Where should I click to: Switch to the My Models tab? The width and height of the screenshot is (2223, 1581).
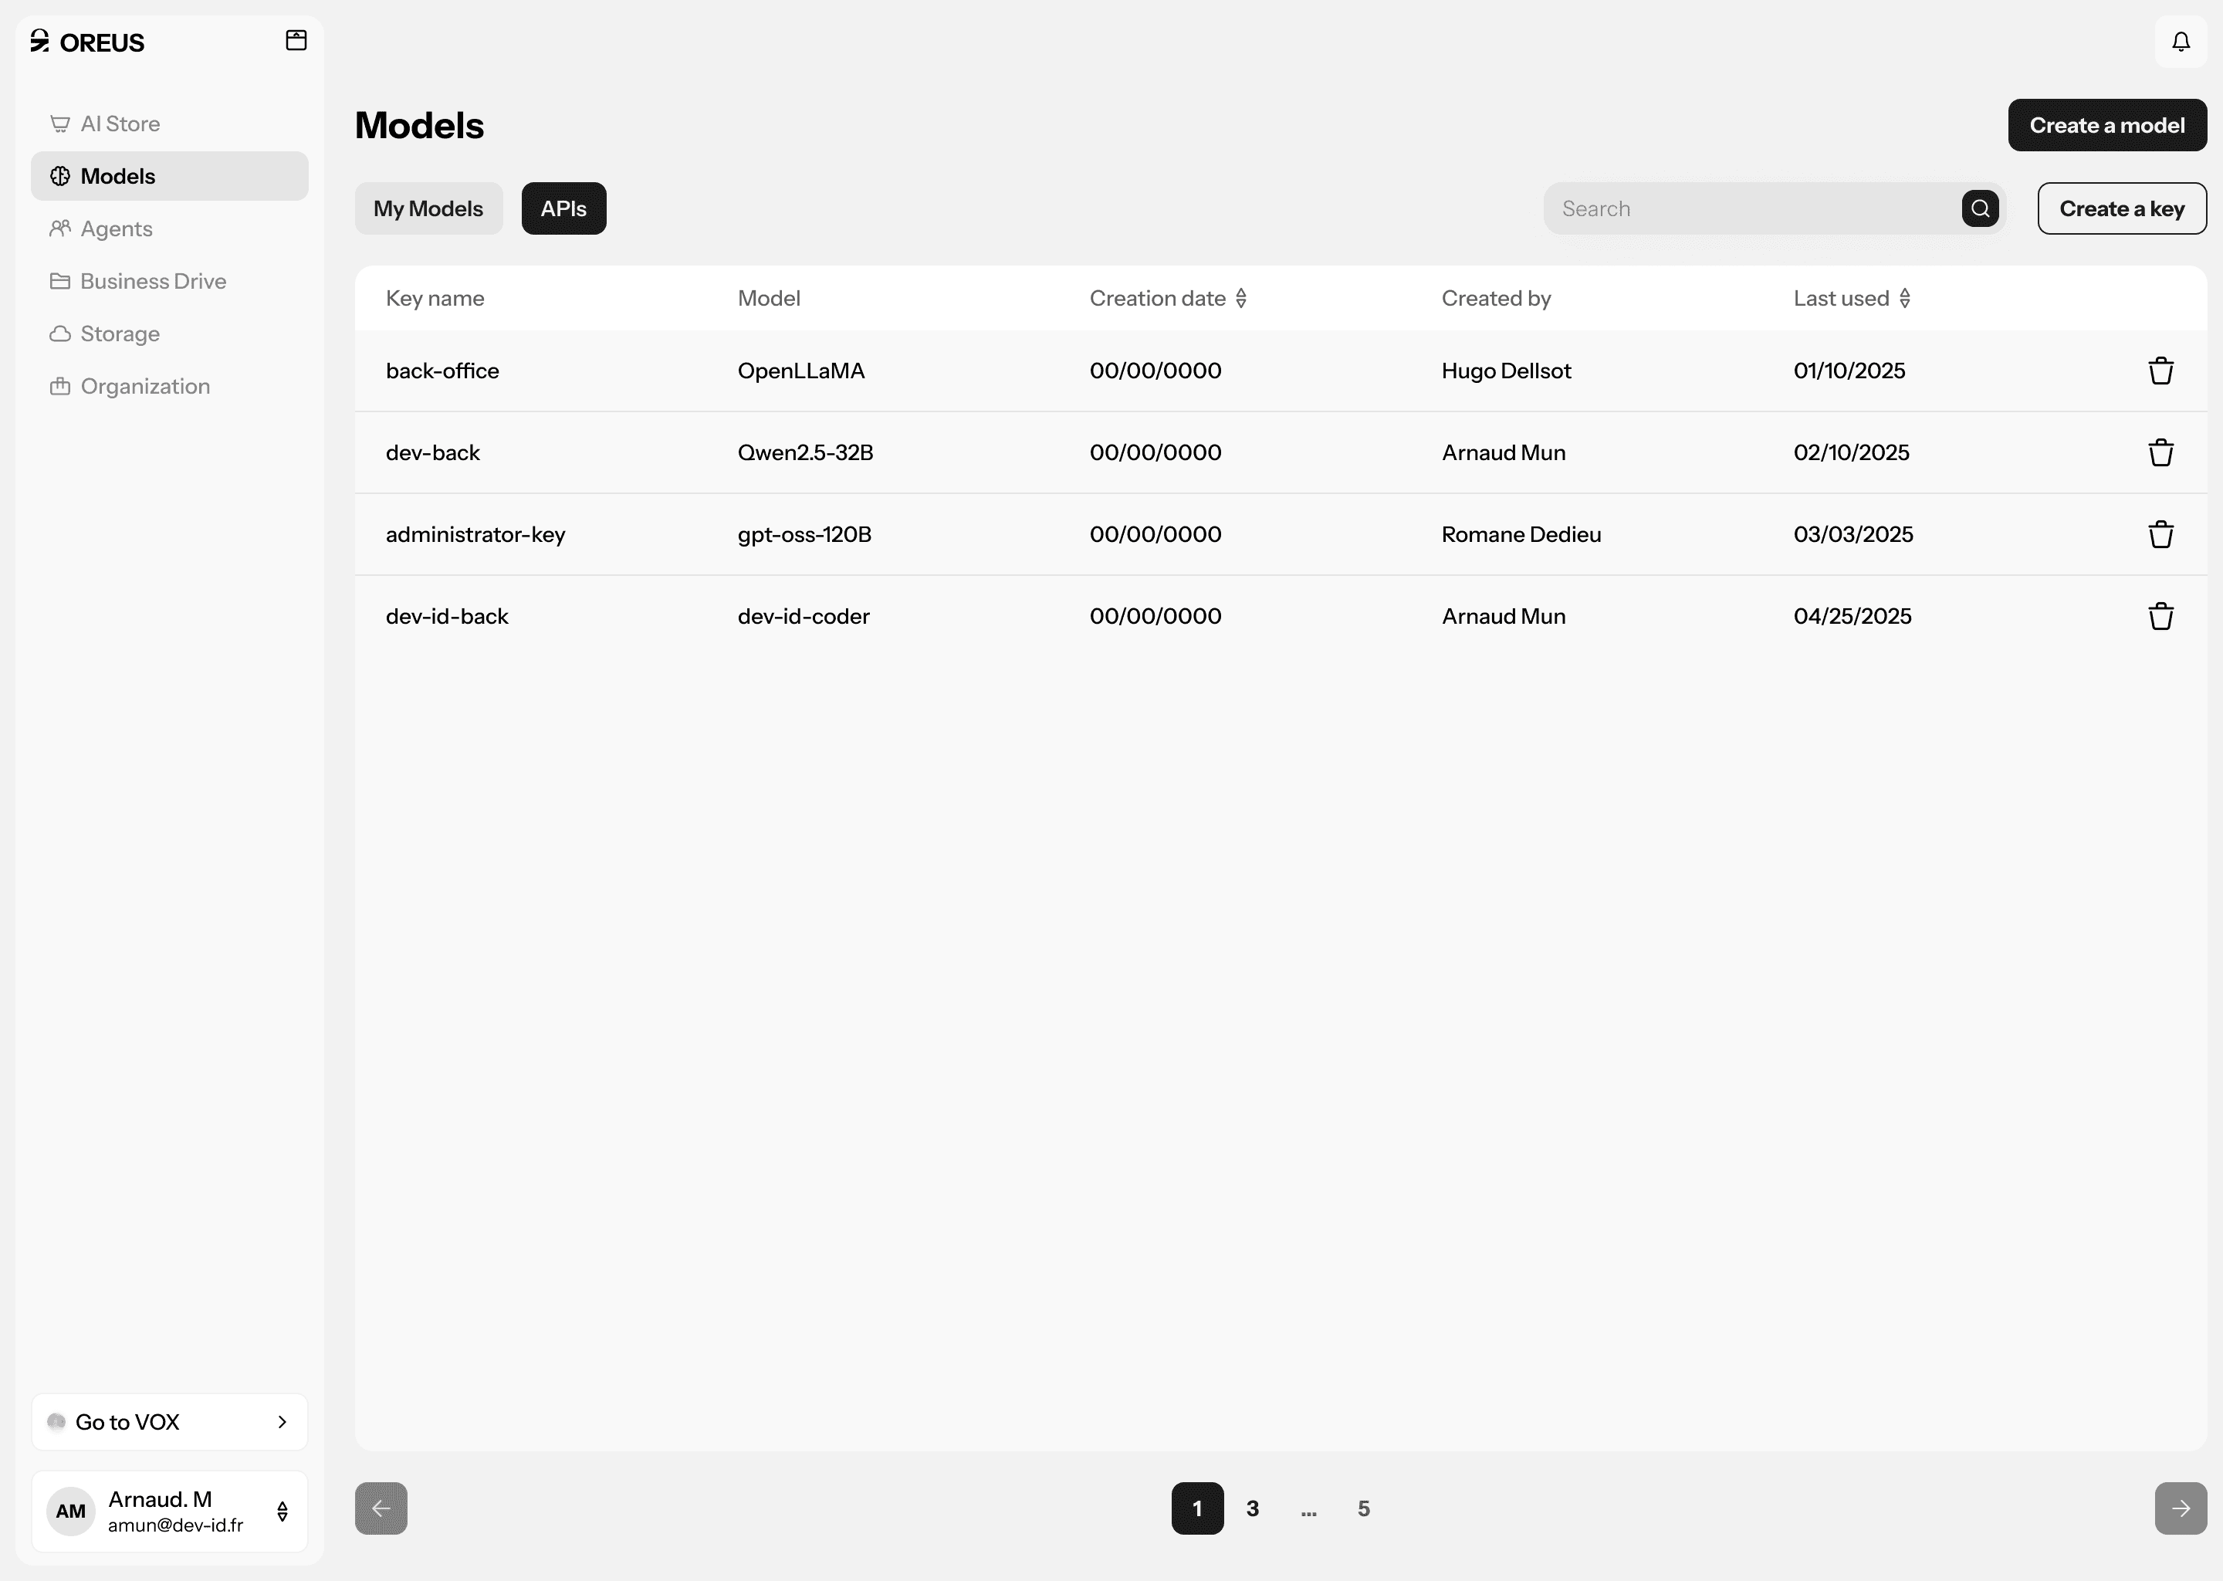pos(428,208)
